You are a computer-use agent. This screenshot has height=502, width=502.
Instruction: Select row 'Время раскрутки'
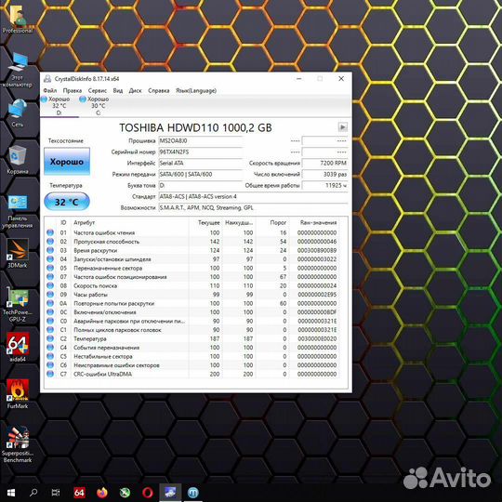[192, 250]
